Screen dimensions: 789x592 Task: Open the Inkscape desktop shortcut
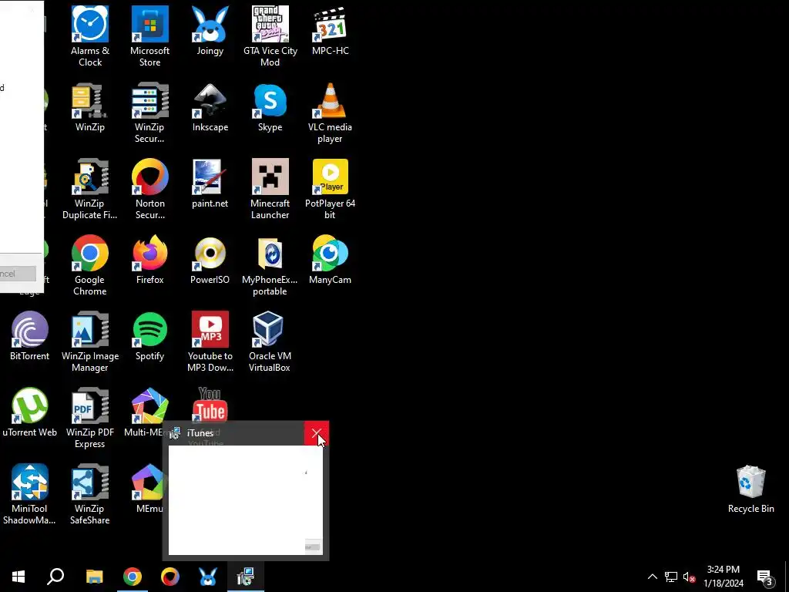click(210, 107)
